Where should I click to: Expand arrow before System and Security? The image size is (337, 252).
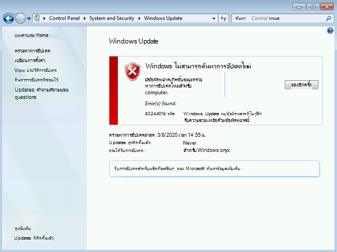pos(85,19)
